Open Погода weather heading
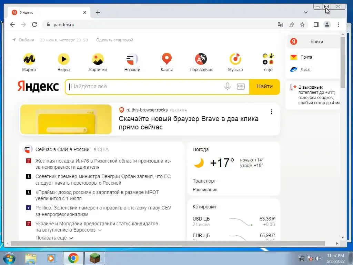 pos(201,149)
